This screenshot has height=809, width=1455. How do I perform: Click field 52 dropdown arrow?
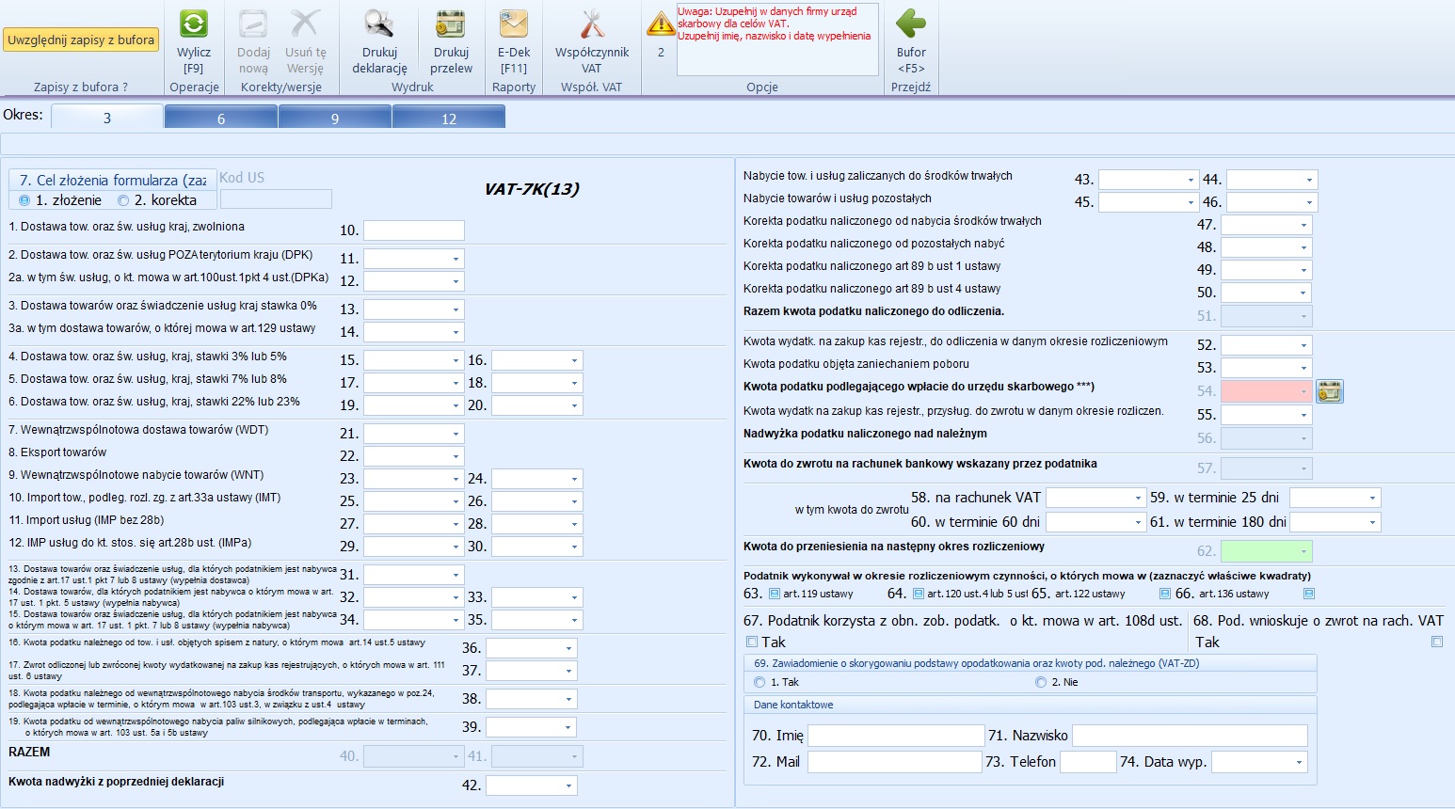1303,345
